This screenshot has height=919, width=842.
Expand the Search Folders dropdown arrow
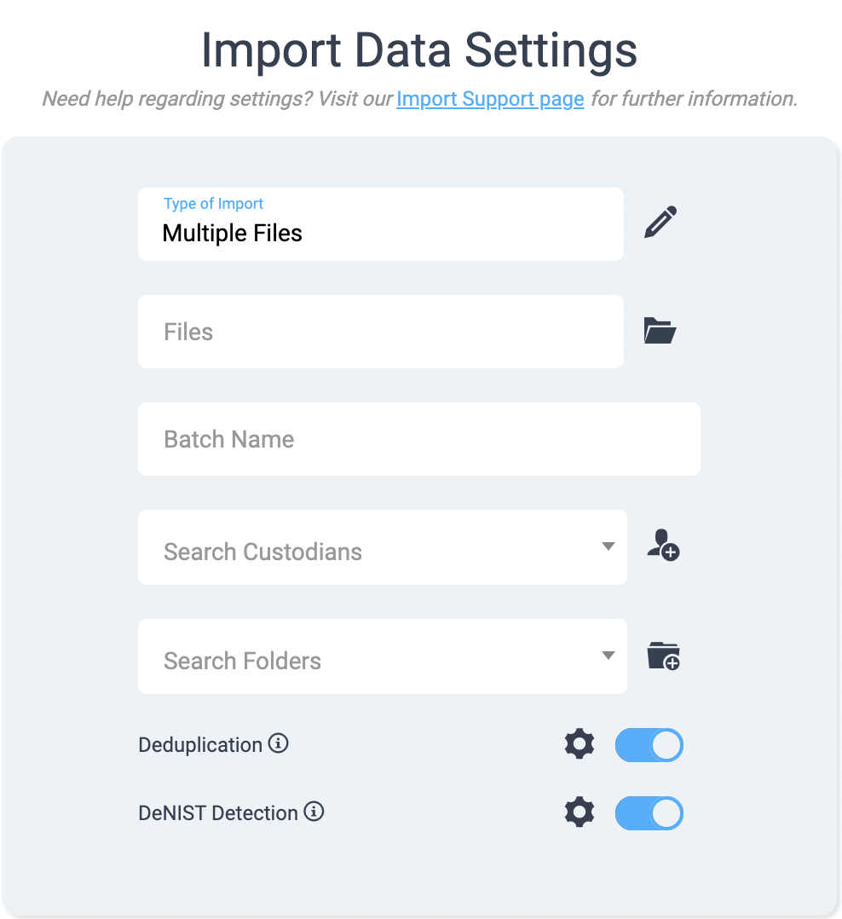point(608,656)
